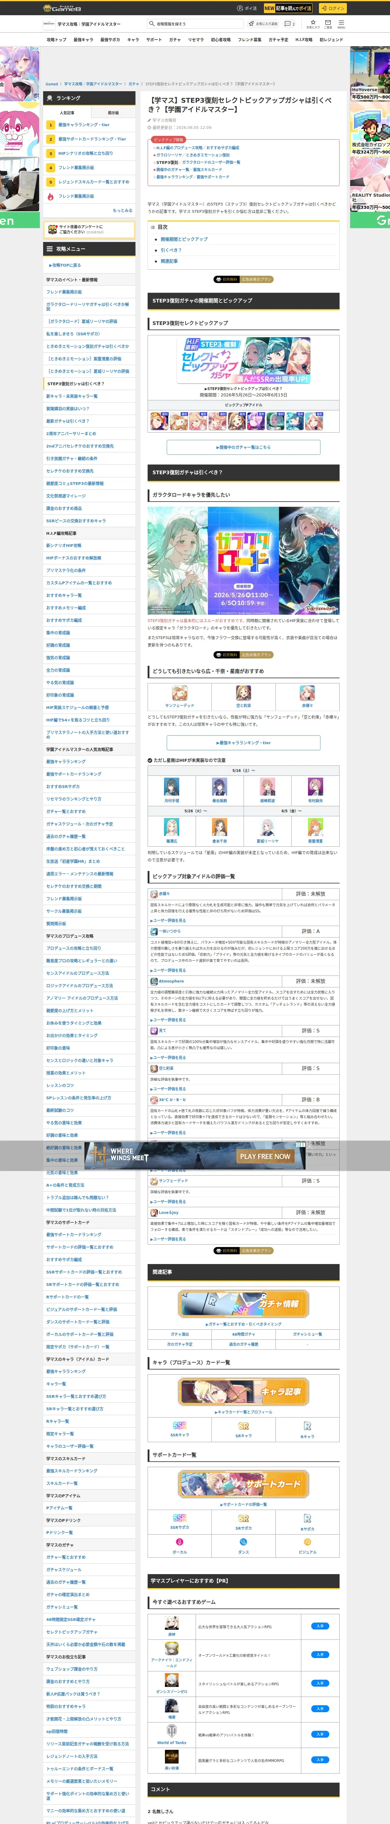This screenshot has width=390, height=1824.
Task: Open ガチャ予定 in the navigation bar
Action: coord(278,40)
